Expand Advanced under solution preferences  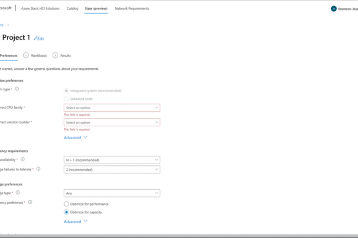[75, 137]
